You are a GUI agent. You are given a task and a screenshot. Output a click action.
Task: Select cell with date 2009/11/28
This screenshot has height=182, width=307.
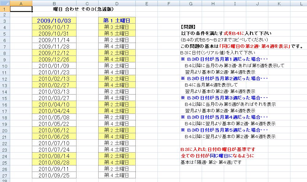[x=54, y=47]
